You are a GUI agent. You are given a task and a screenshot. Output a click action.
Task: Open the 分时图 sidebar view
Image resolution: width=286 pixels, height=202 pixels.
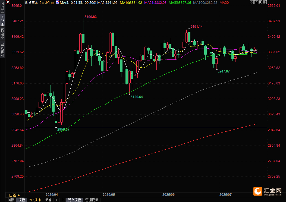click(2, 8)
